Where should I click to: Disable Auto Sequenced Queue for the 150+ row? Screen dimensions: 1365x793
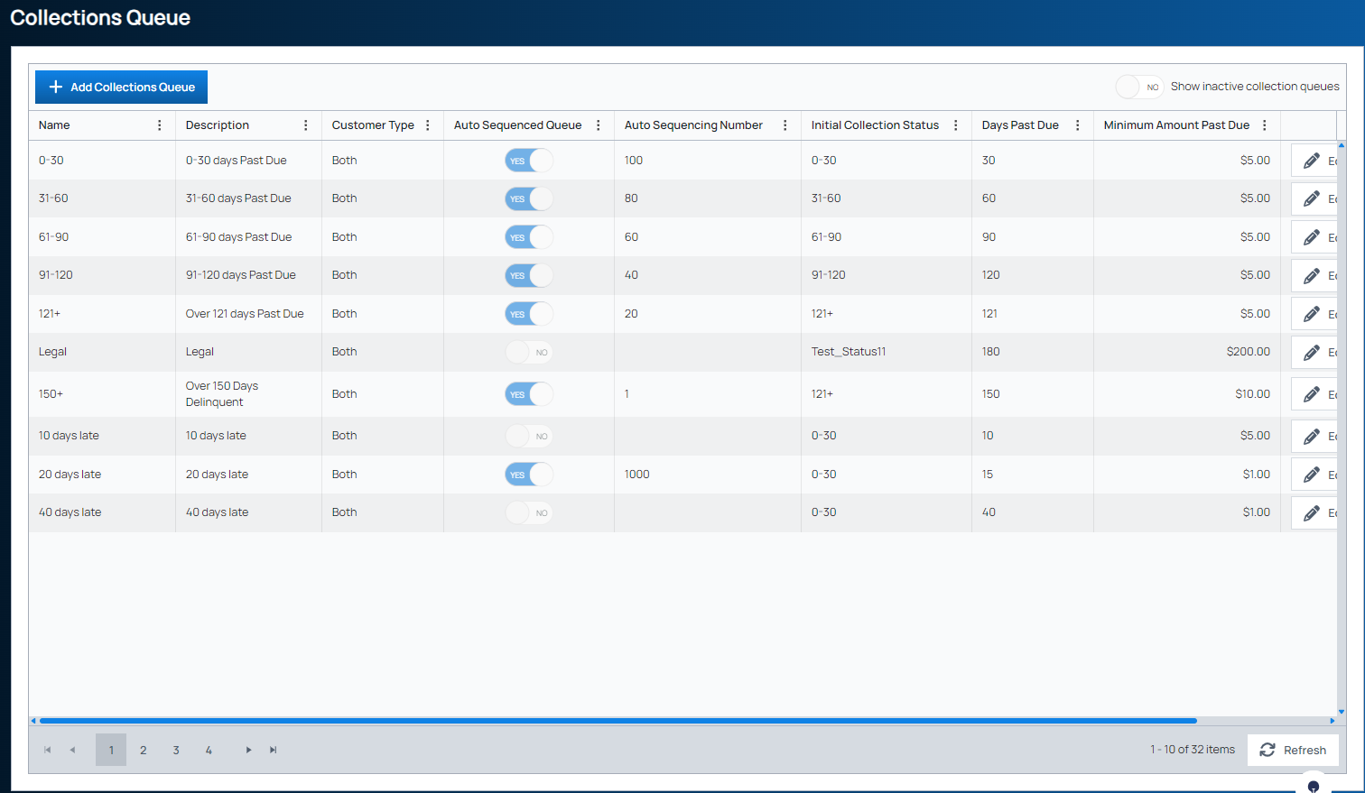coord(529,394)
